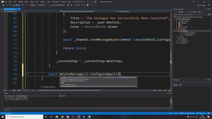Click the Visual Studio taskbar icon

(79, 117)
